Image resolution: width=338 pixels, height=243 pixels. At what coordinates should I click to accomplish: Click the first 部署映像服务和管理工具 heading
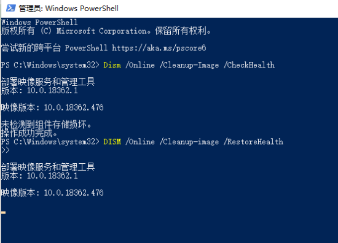(x=48, y=82)
